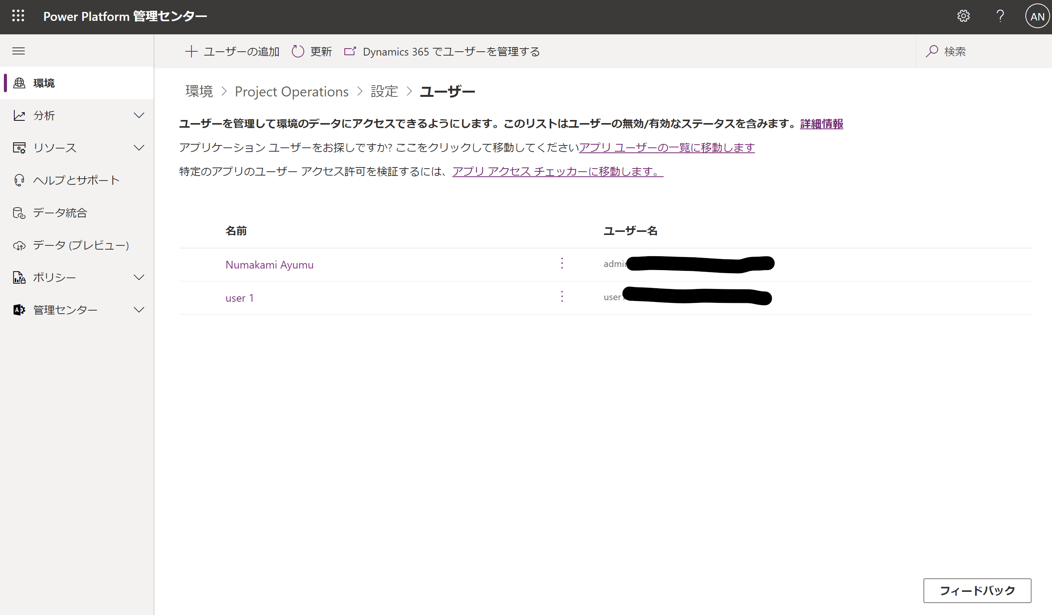Click the 環境 globe icon in sidebar
This screenshot has height=615, width=1052.
point(19,83)
